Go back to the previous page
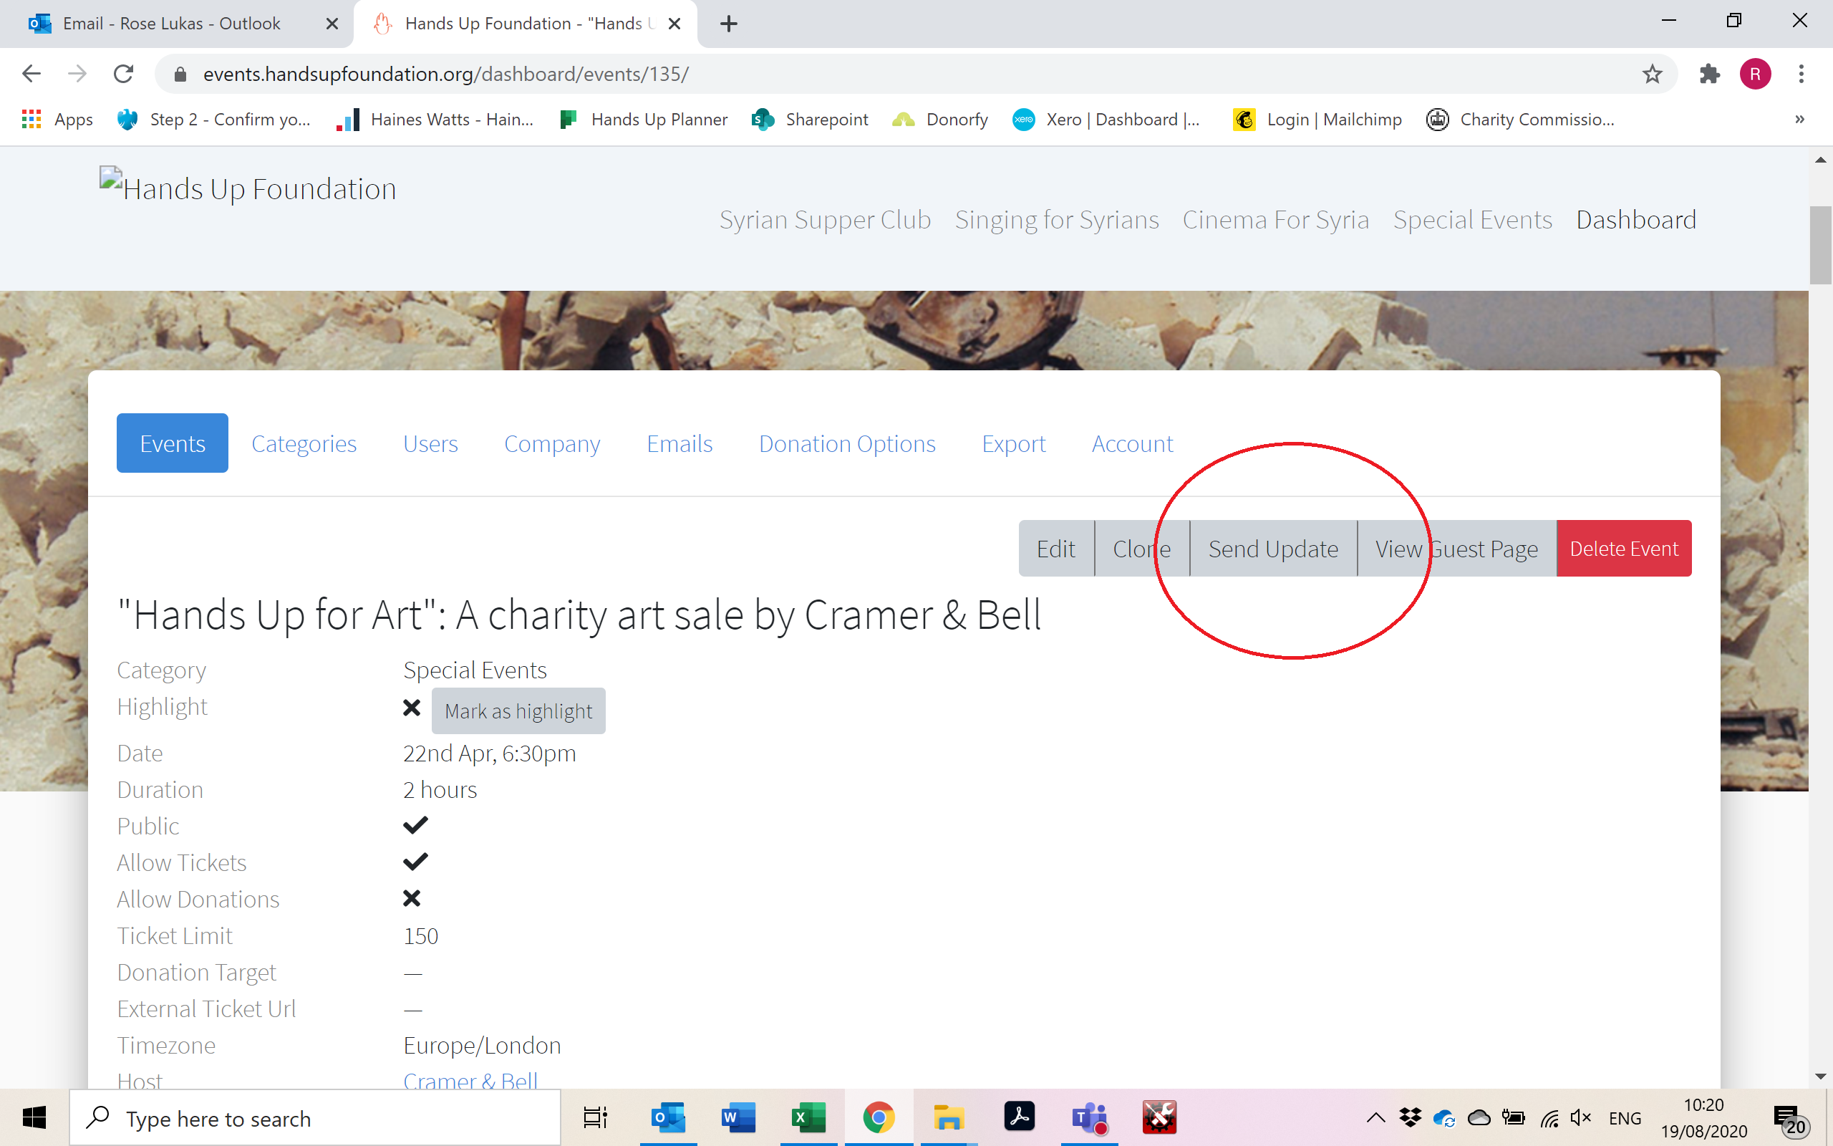 (x=31, y=74)
